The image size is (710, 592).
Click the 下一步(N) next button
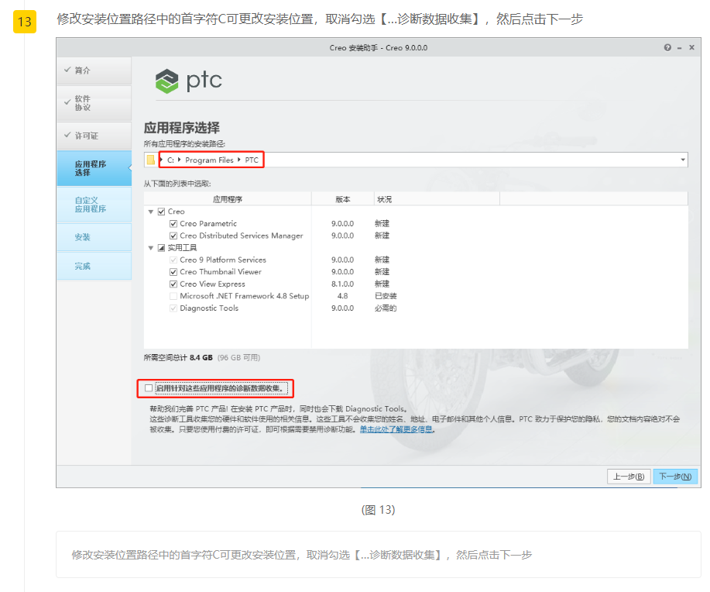coord(675,477)
